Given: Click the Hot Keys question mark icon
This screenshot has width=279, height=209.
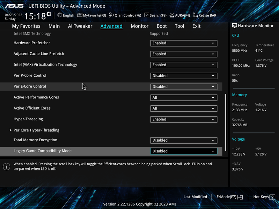Looking at the screenshot, I should point(272,197).
